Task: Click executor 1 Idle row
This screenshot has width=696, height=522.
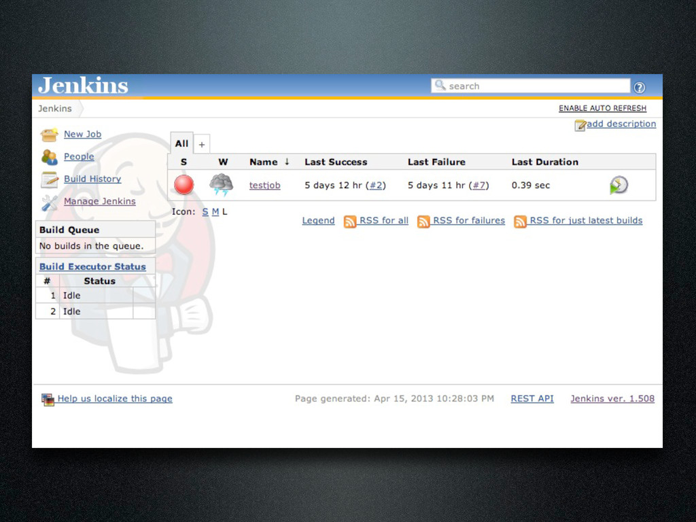Action: click(x=95, y=296)
